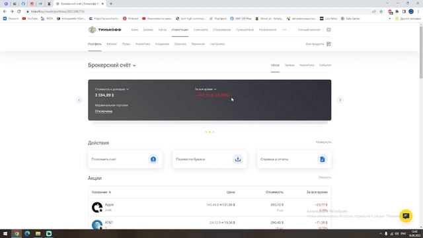This screenshot has width=423, height=238.
Task: Open the Терминал tab
Action: point(198,44)
